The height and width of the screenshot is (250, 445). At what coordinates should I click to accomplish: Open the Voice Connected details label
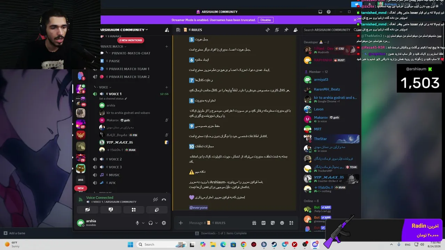(99, 198)
